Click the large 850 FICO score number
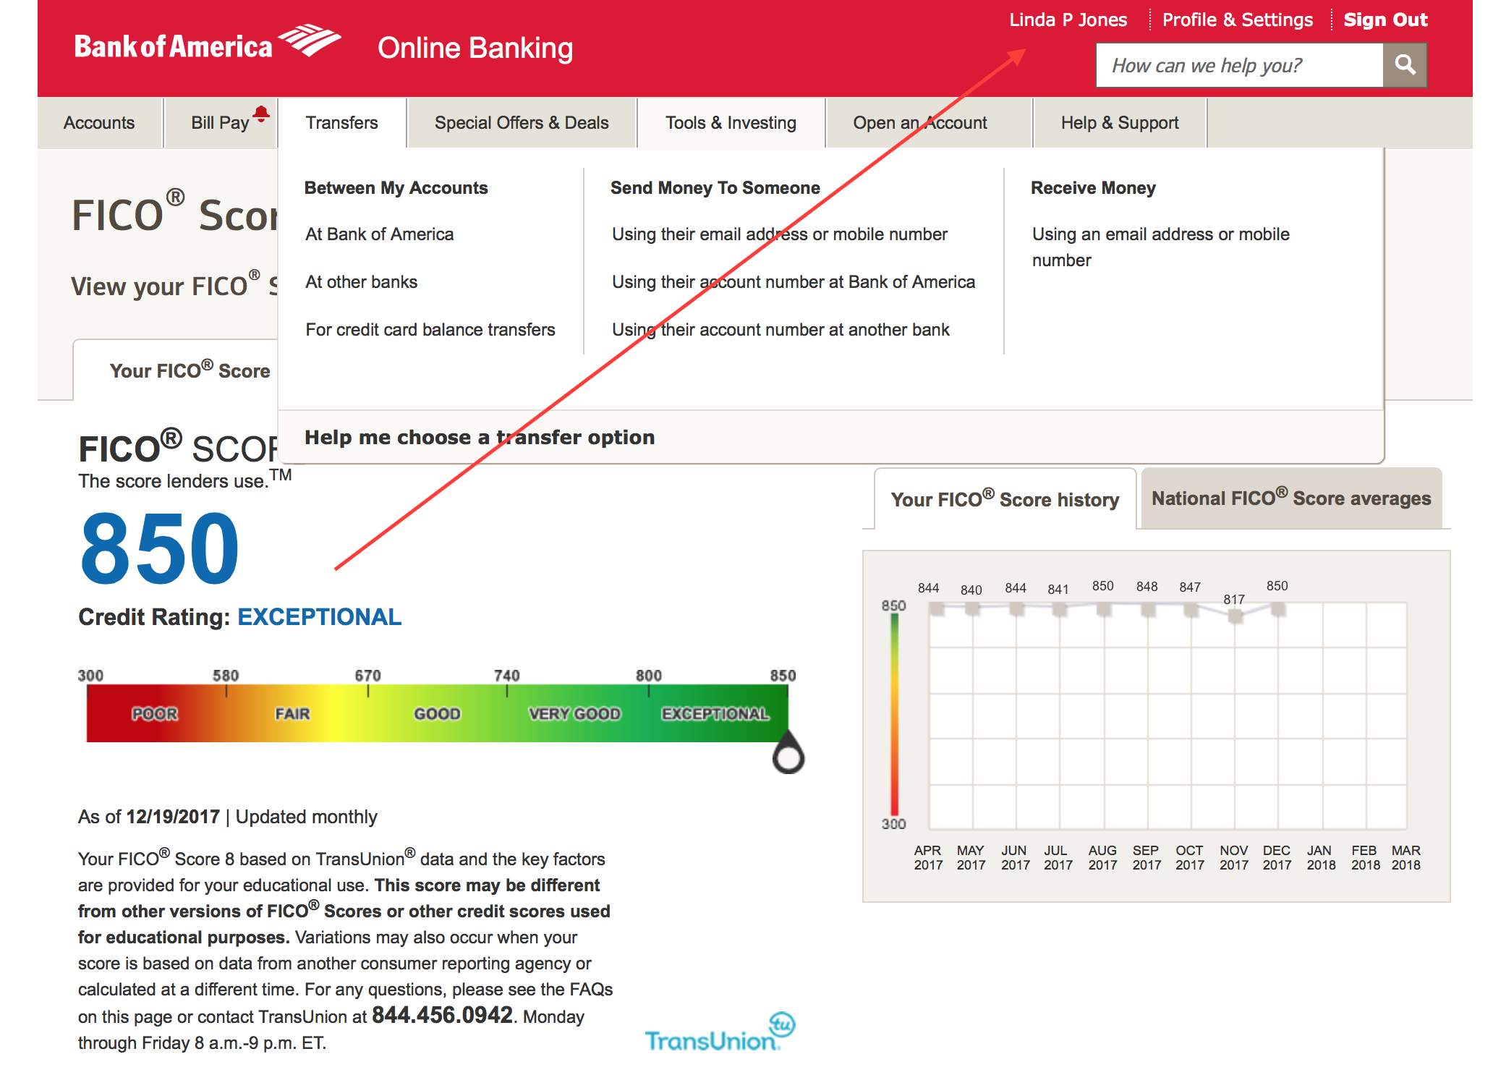This screenshot has height=1075, width=1493. point(159,548)
